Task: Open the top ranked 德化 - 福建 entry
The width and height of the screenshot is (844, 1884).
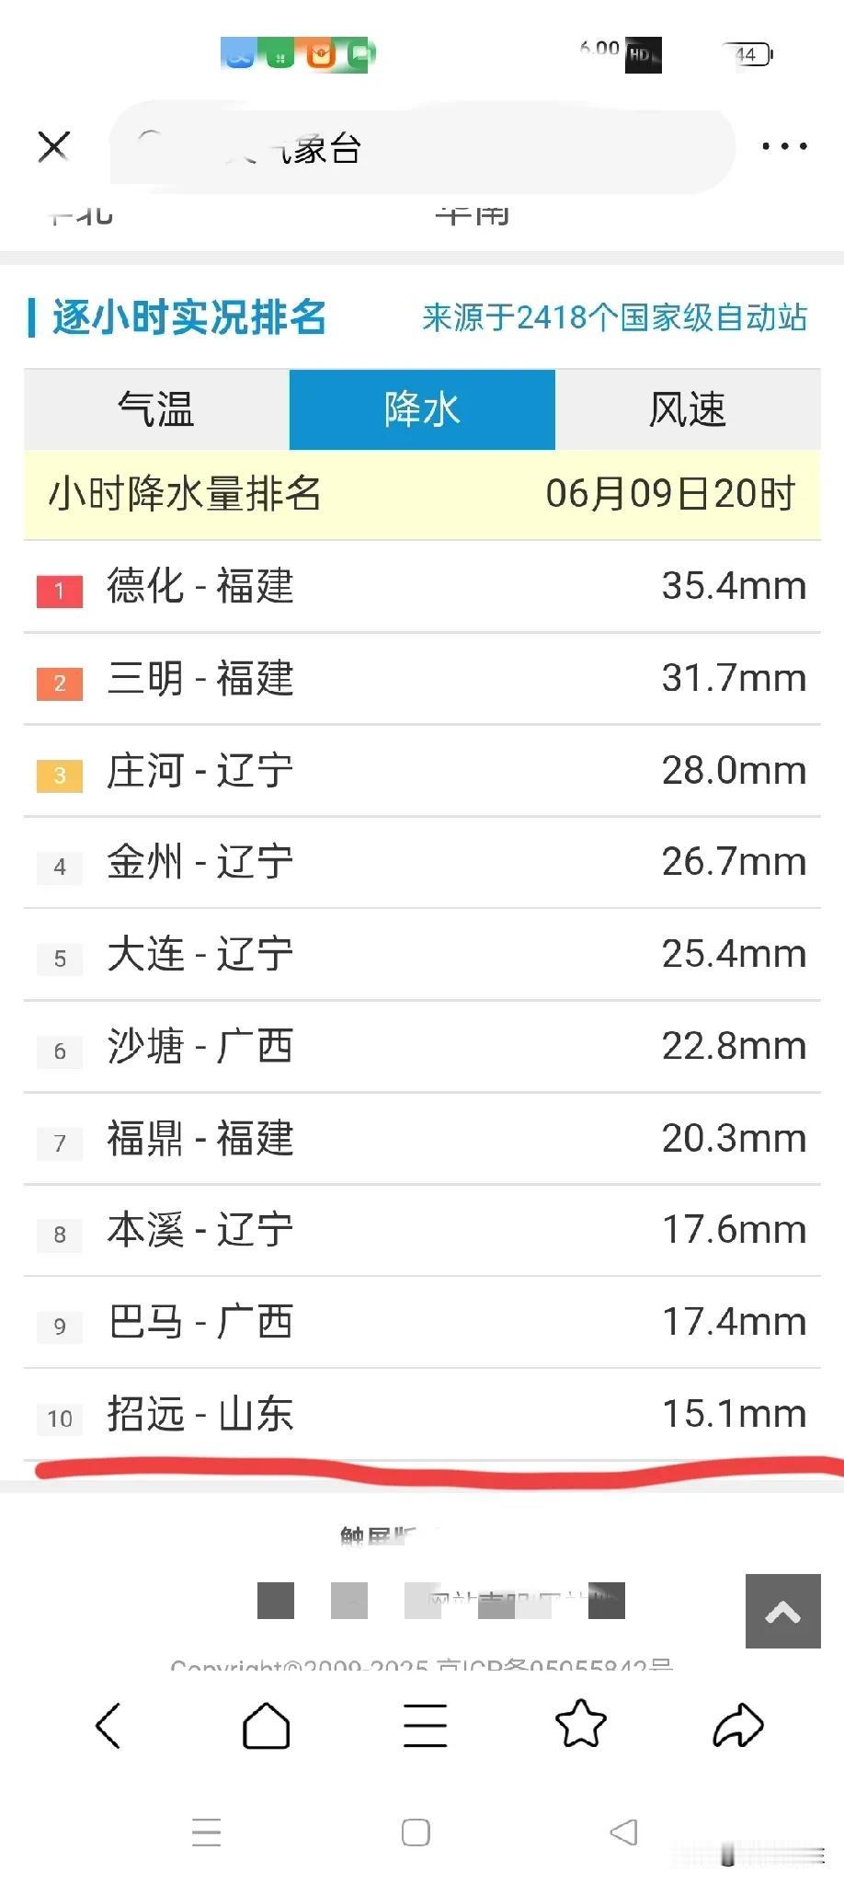Action: (x=422, y=586)
